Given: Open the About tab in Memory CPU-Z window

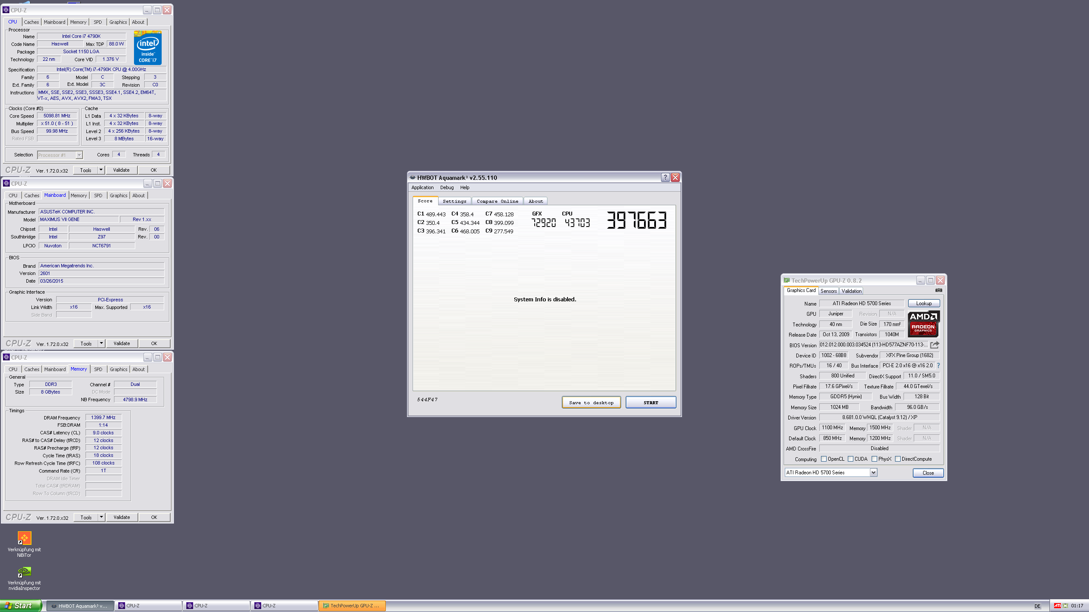Looking at the screenshot, I should (138, 369).
